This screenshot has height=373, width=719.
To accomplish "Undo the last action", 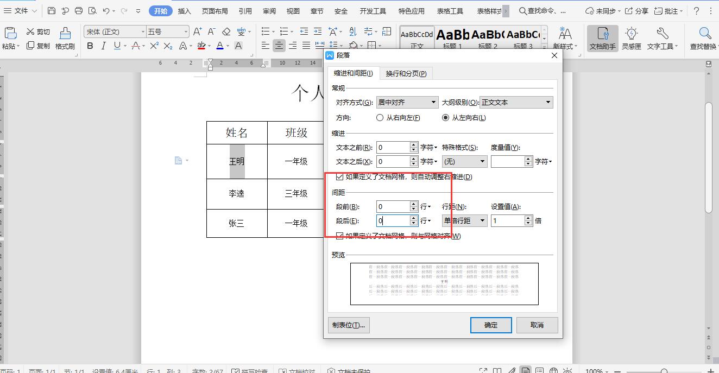I will tap(106, 11).
